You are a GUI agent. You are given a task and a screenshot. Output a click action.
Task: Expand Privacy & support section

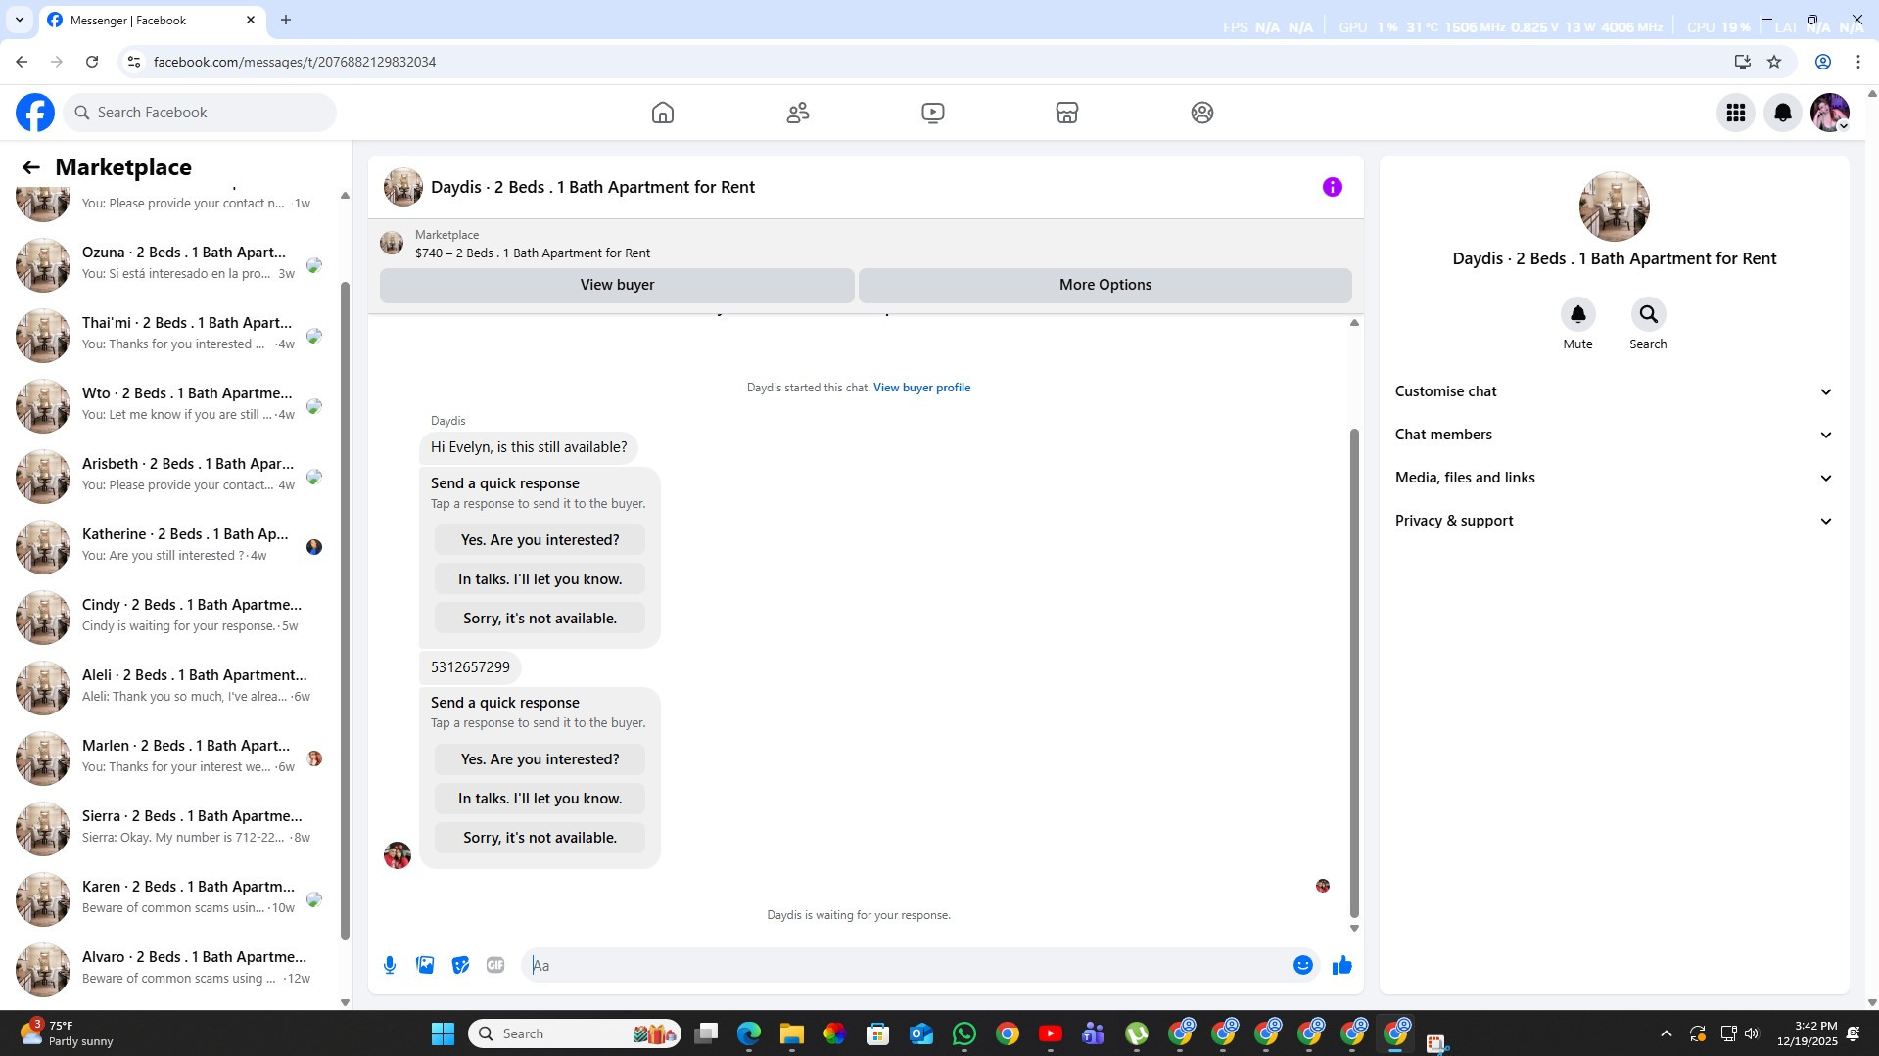(1614, 521)
